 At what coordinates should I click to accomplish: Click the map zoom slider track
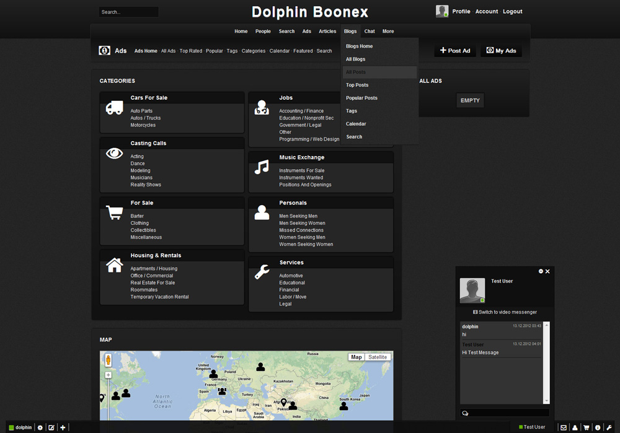(x=108, y=399)
